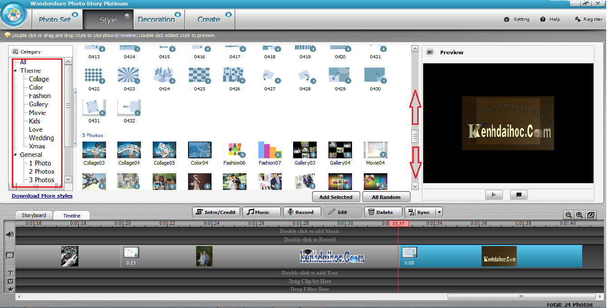Select the Wedding category
The width and height of the screenshot is (608, 308).
pos(41,138)
